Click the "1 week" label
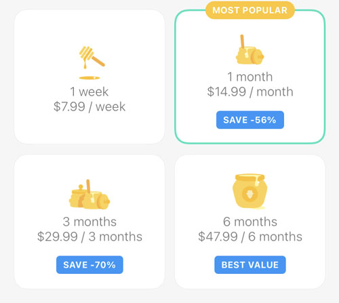The height and width of the screenshot is (303, 339). (89, 92)
